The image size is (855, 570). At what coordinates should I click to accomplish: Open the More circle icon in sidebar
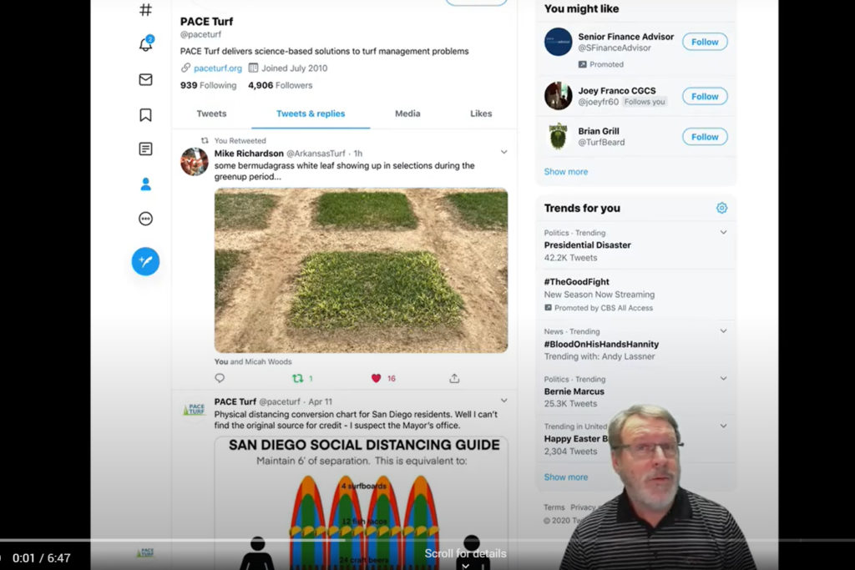coord(145,219)
